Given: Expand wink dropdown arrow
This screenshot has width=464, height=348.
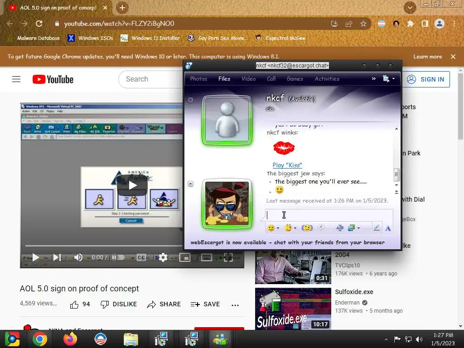Looking at the screenshot, I should click(x=295, y=228).
